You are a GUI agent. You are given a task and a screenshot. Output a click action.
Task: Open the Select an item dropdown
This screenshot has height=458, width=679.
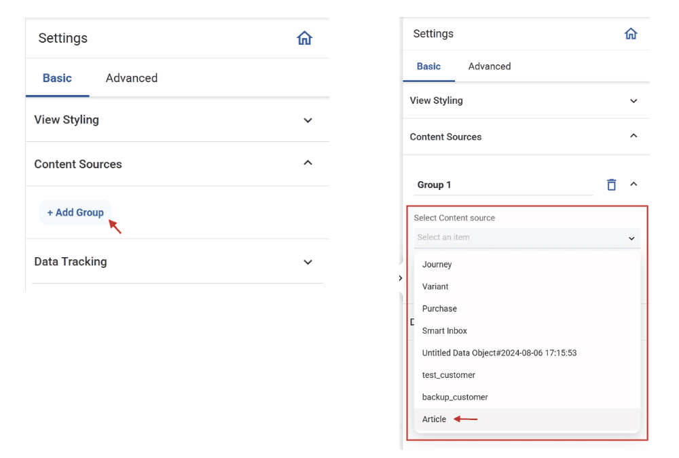pos(527,237)
